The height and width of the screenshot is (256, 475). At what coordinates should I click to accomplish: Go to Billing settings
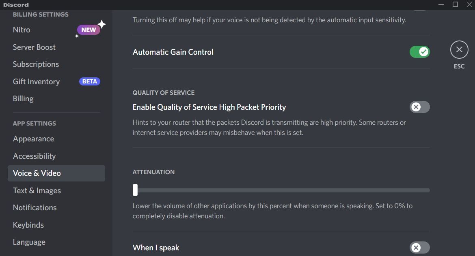point(23,98)
